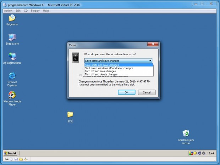This screenshot has height=165, width=220.
Task: Click the hard disk status icon
Action: click(x=7, y=159)
